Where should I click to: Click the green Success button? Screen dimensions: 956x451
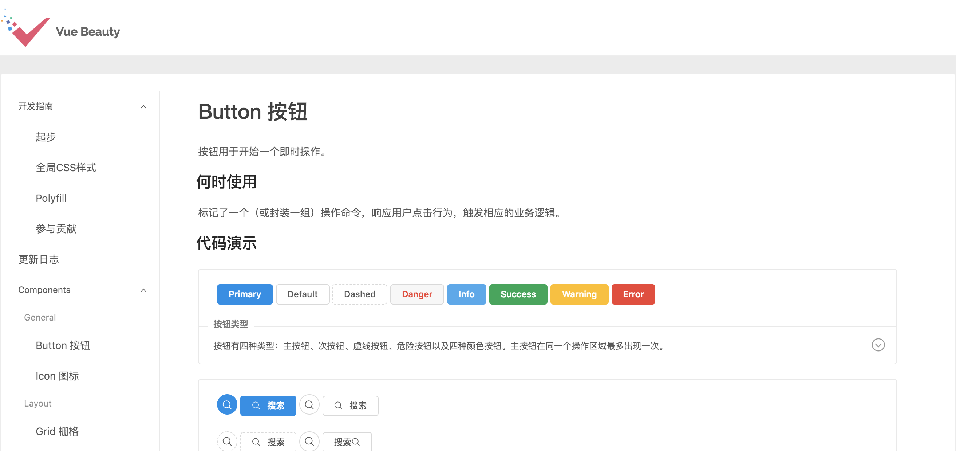click(x=518, y=294)
